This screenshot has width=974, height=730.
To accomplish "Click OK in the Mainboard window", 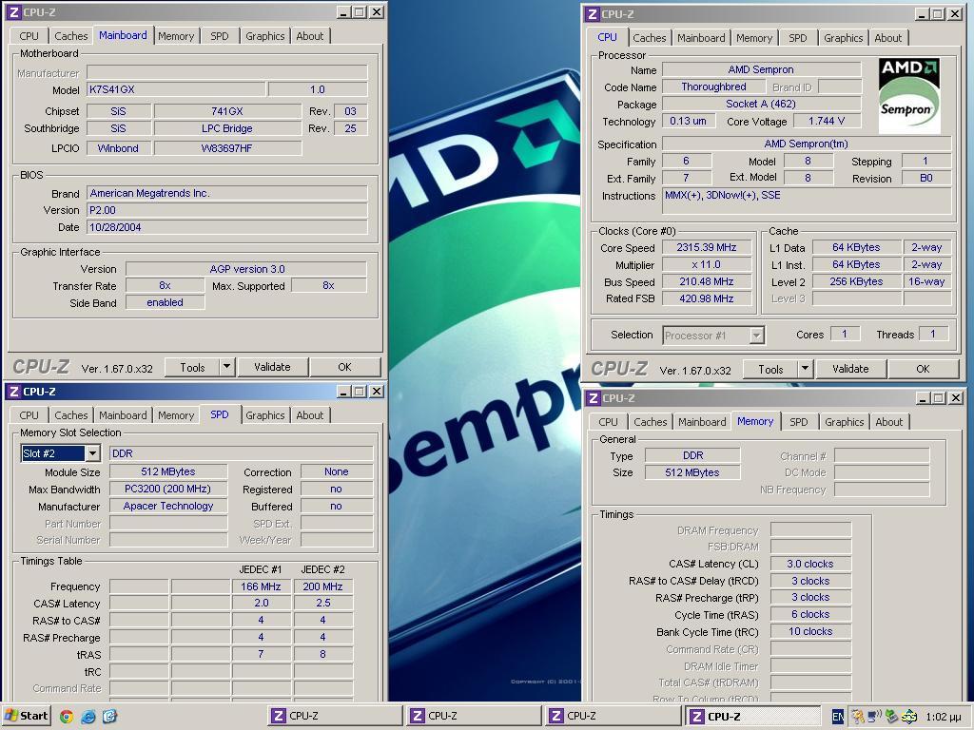I will click(344, 367).
